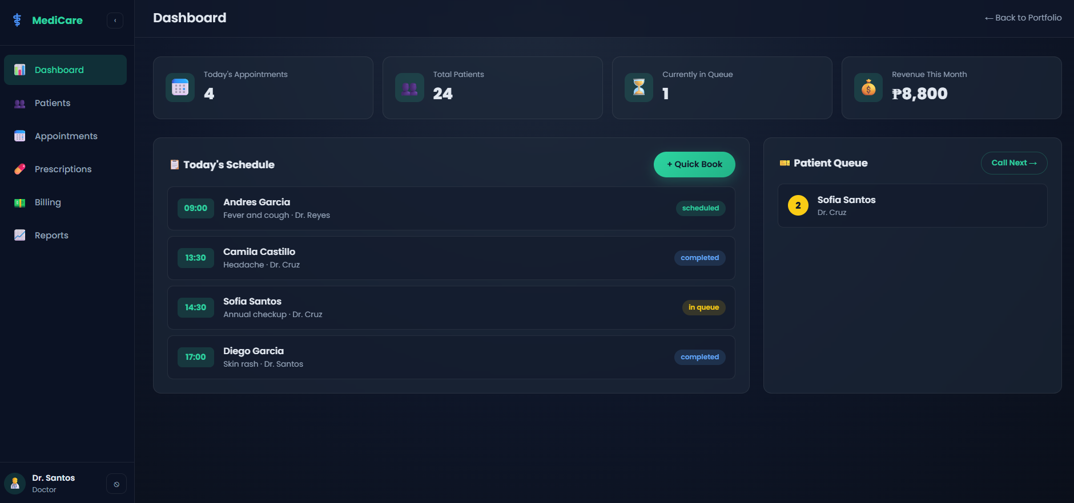The height and width of the screenshot is (503, 1074).
Task: Click the Today's Appointments value 4
Action: tap(209, 94)
